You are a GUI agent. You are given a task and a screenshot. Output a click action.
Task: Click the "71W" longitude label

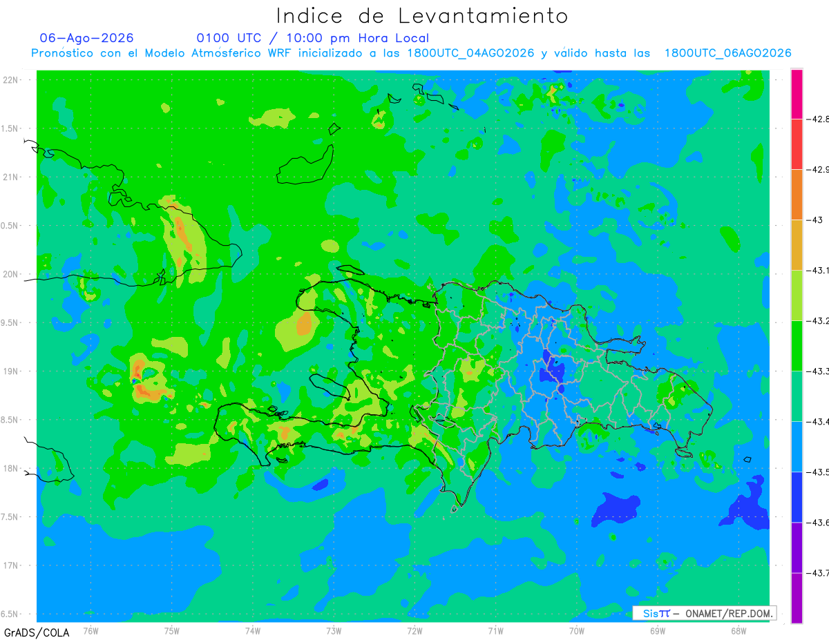[x=495, y=630]
